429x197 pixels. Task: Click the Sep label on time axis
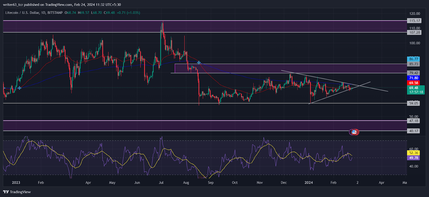211,183
